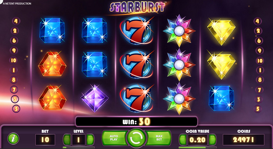Click the top Starburst wild star symbol
273x149 pixels.
pyautogui.click(x=179, y=31)
